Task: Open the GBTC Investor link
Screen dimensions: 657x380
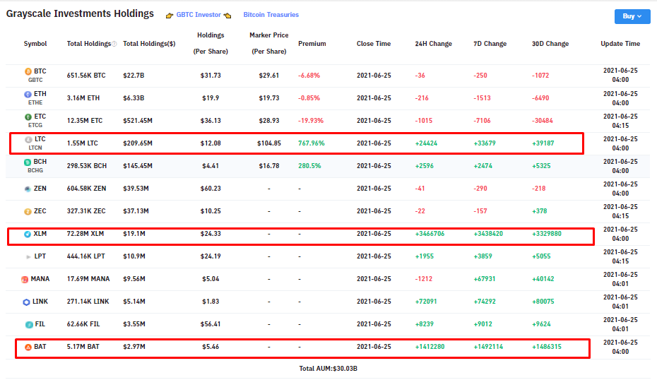Action: pyautogui.click(x=199, y=15)
